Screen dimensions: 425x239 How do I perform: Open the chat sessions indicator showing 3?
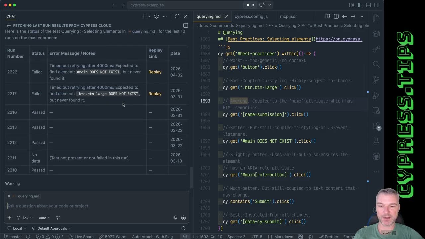pos(250,5)
